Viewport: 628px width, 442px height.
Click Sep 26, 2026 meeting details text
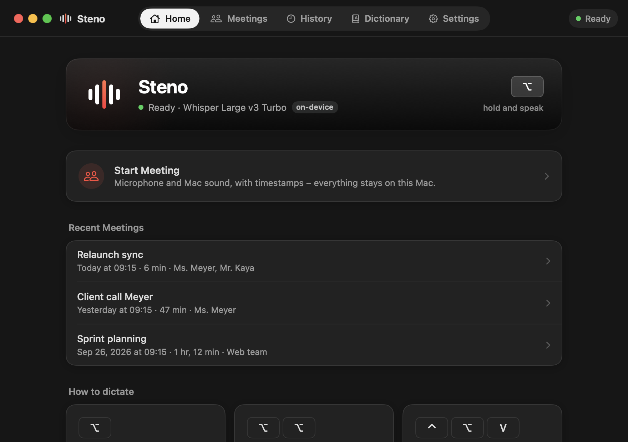172,352
